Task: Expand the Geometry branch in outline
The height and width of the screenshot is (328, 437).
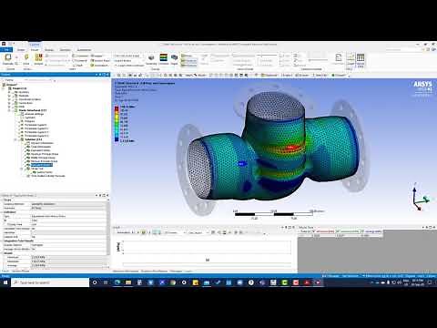Action: 9,92
